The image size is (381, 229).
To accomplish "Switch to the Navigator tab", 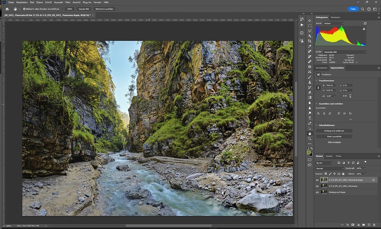I will (336, 17).
